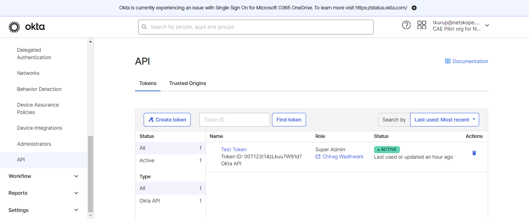The image size is (529, 219).
Task: Click 'Last used or updated an hour ago'
Action: [x=414, y=157]
